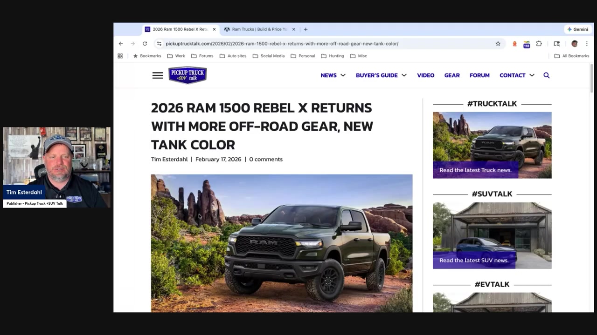
Task: Open the Auto sites bookmarks folder
Action: click(x=233, y=56)
